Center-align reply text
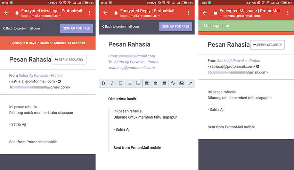Image resolution: width=294 pixels, height=170 pixels. (x=155, y=83)
